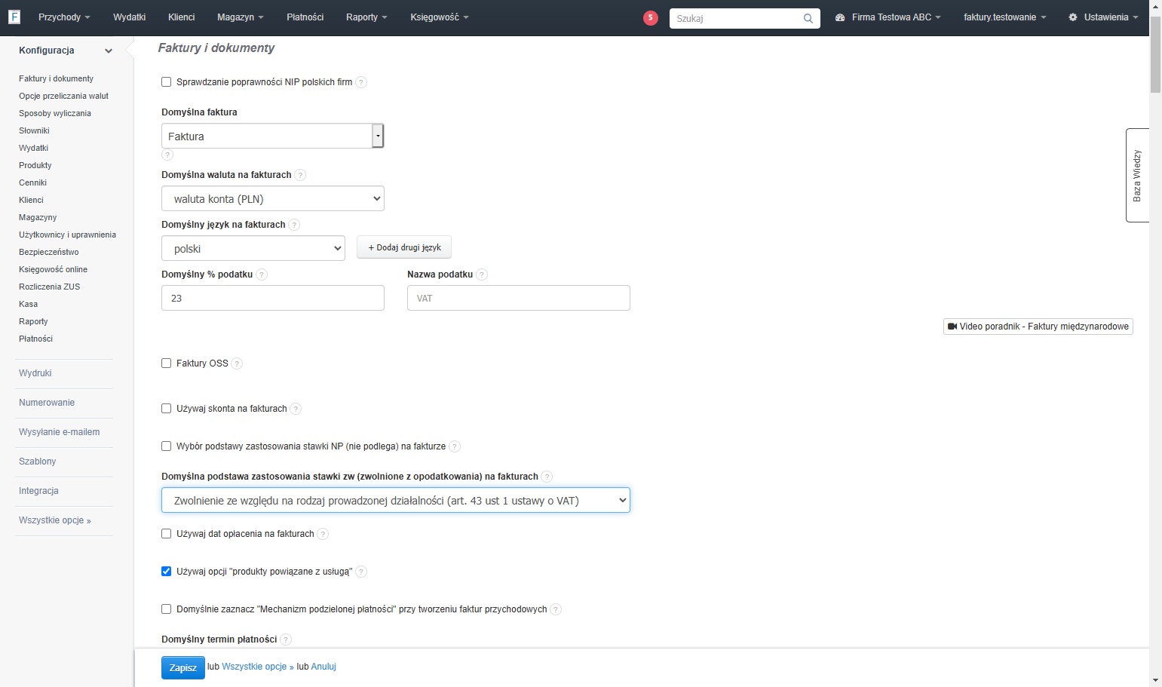Click the Zapisz save button
This screenshot has height=687, width=1162.
[183, 668]
